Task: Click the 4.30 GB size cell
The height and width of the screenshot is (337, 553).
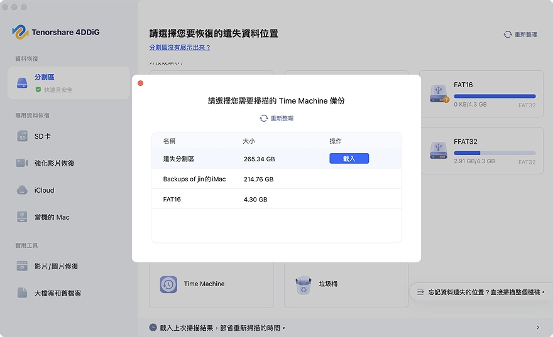Action: [255, 200]
